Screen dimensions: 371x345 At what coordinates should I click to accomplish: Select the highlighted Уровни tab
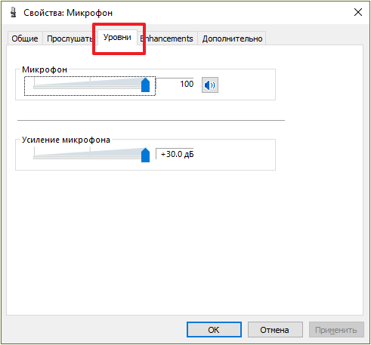point(117,37)
